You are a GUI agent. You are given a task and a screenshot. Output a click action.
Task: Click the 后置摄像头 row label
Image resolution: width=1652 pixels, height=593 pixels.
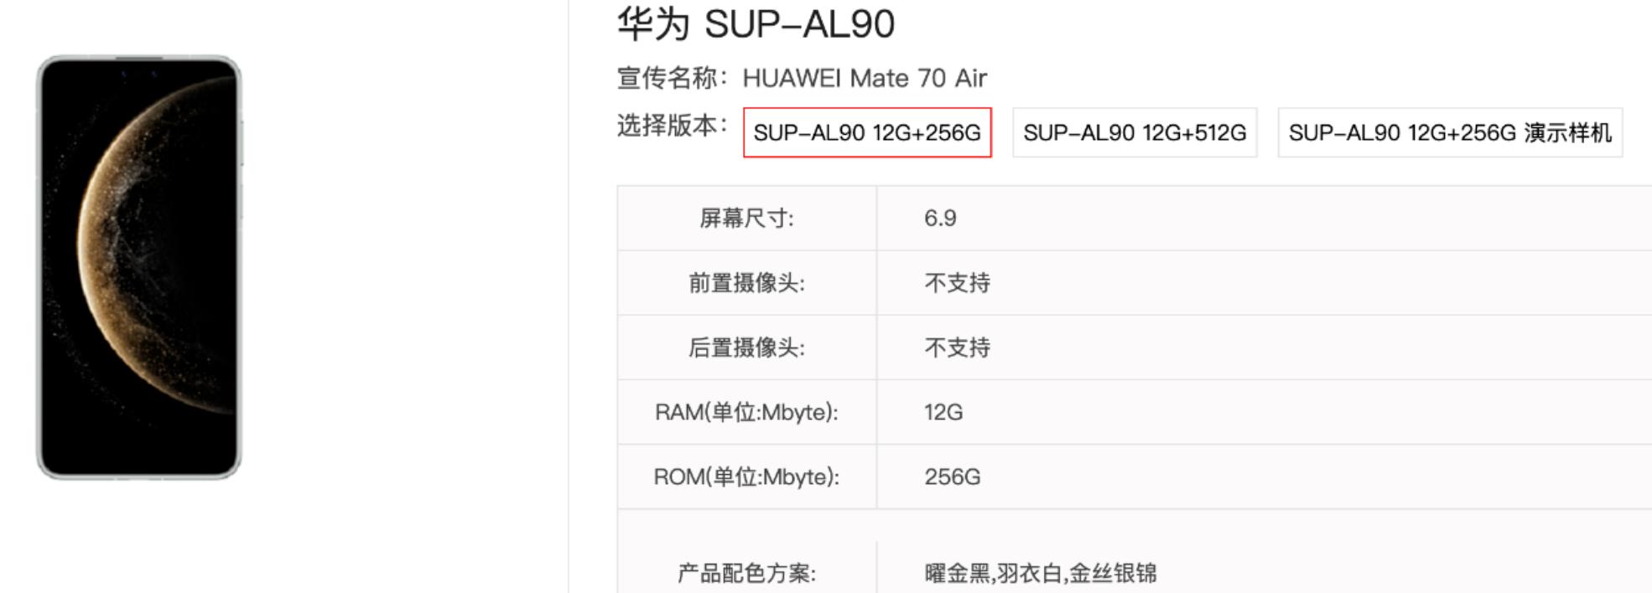pos(745,347)
